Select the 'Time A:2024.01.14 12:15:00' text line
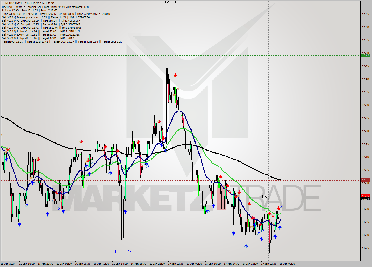This screenshot has width=372, height=267. [x=56, y=14]
